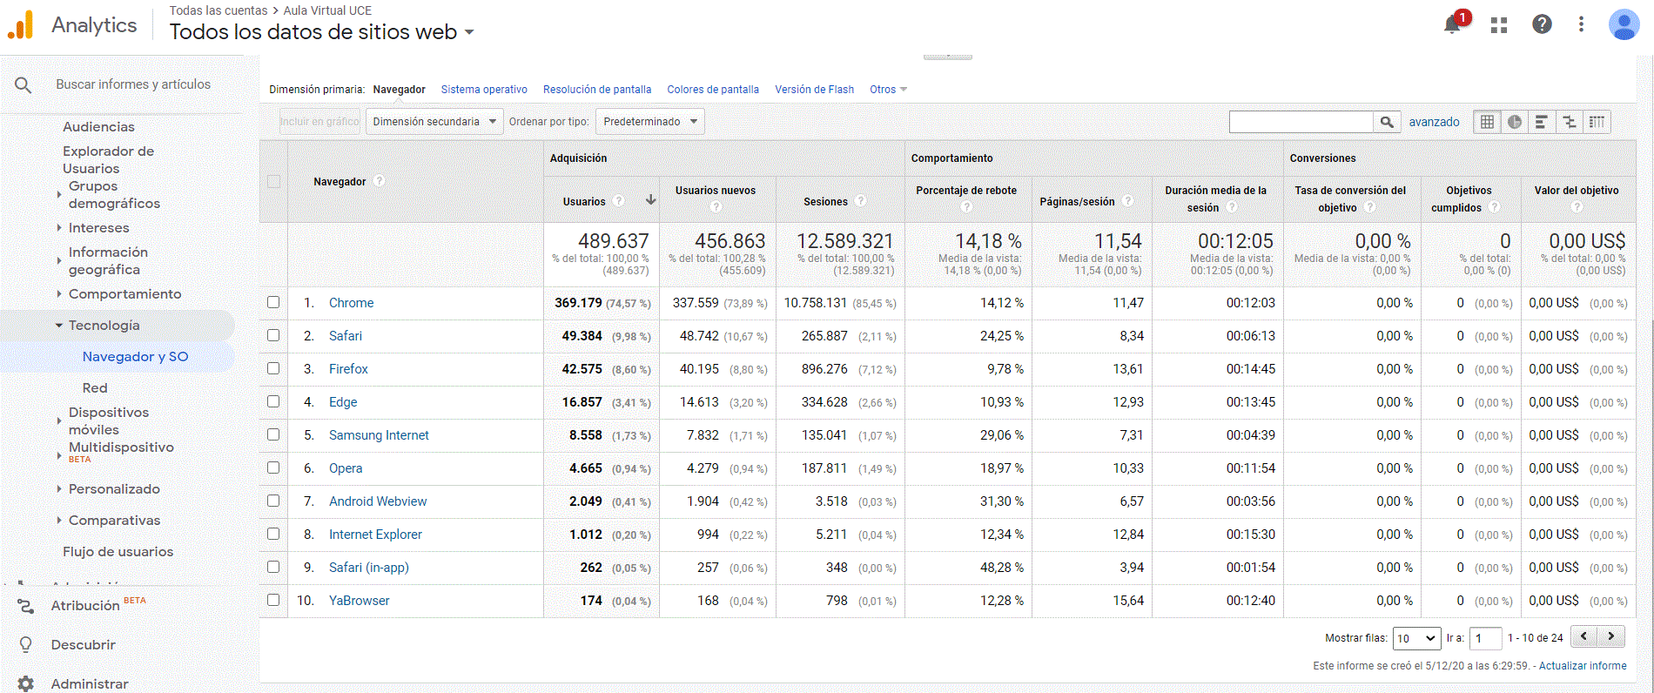Open the Safari (in-app) browser link
Image resolution: width=1654 pixels, height=693 pixels.
point(369,568)
